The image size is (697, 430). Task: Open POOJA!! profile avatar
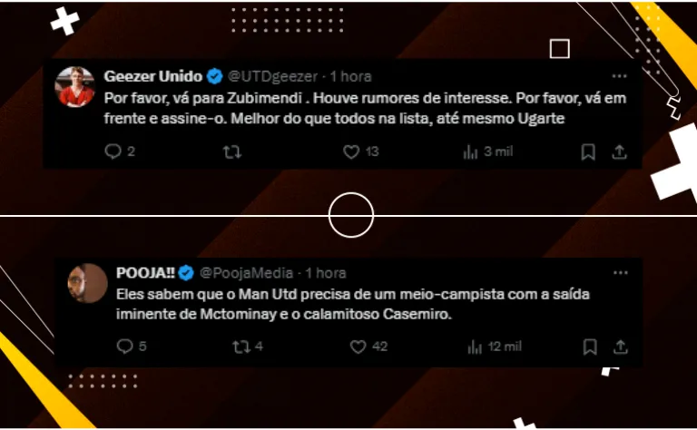[x=87, y=283]
